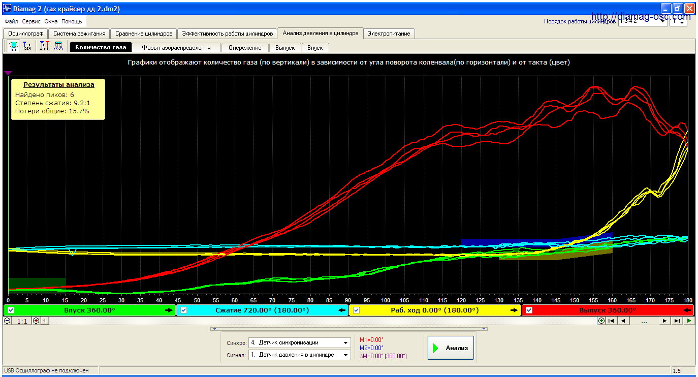
Task: Jump to the first frame
Action: (612, 321)
